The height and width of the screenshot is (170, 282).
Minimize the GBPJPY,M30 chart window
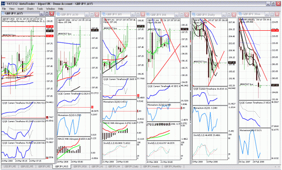pyautogui.click(x=87, y=14)
